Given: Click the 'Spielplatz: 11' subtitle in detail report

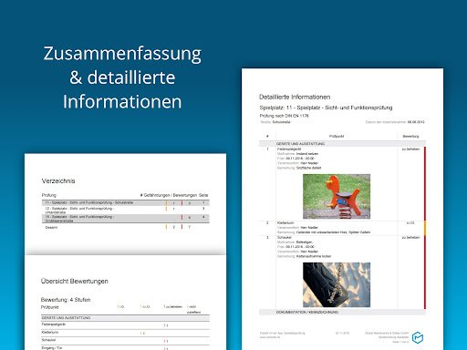Looking at the screenshot, I should point(326,108).
